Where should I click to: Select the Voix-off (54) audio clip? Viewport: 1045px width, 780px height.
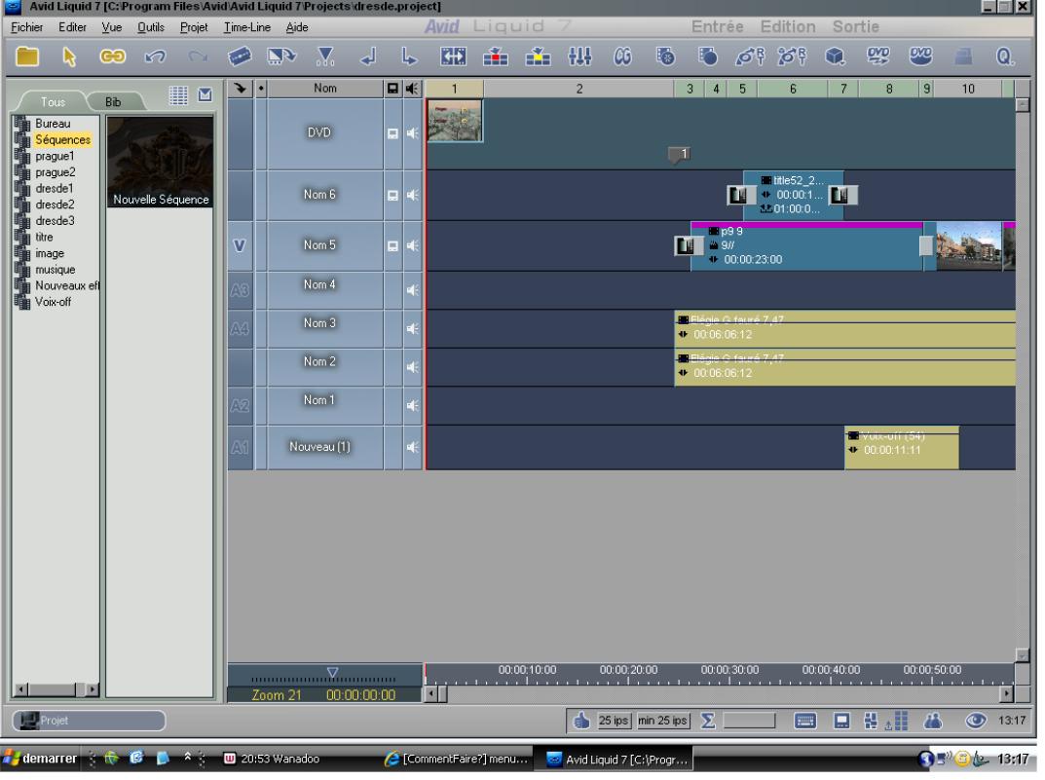click(x=902, y=448)
